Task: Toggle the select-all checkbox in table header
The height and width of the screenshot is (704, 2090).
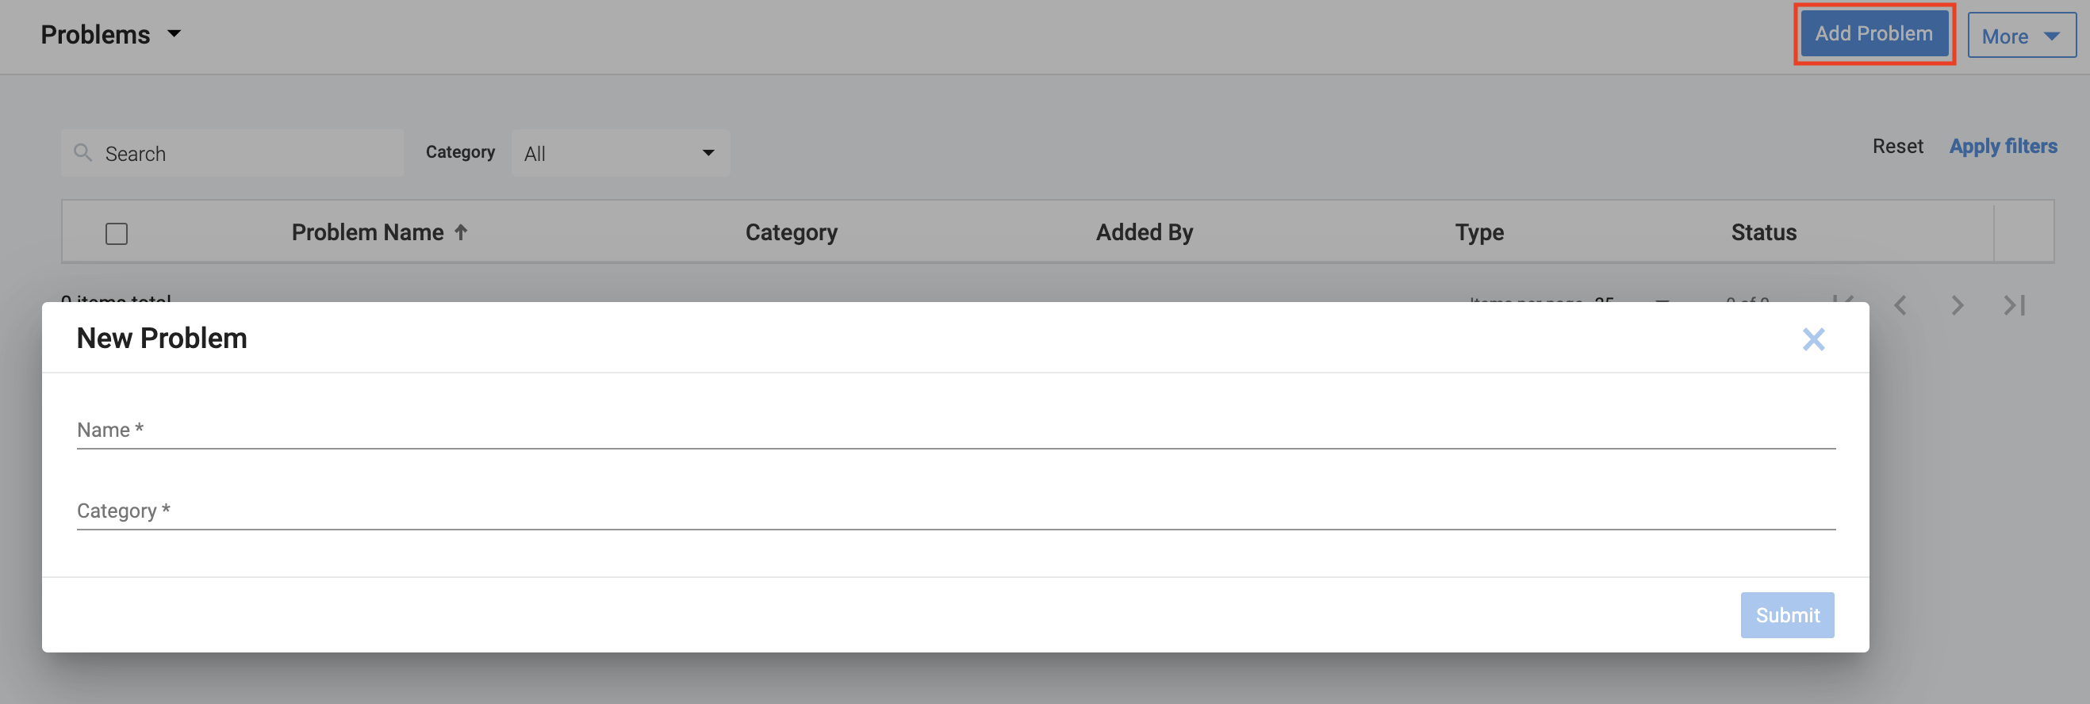Action: [x=117, y=234]
